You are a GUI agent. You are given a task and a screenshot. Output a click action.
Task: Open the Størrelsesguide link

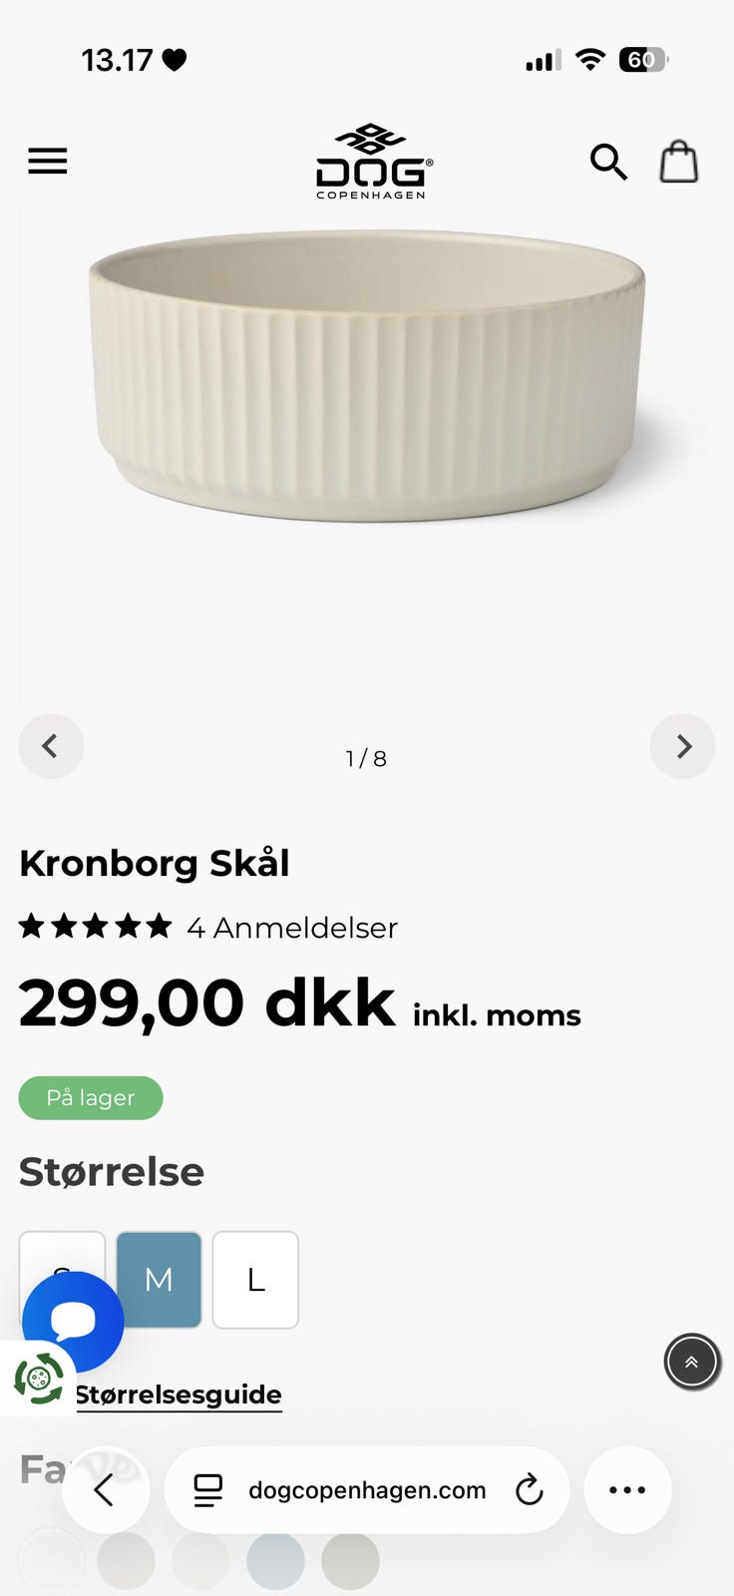click(179, 1395)
